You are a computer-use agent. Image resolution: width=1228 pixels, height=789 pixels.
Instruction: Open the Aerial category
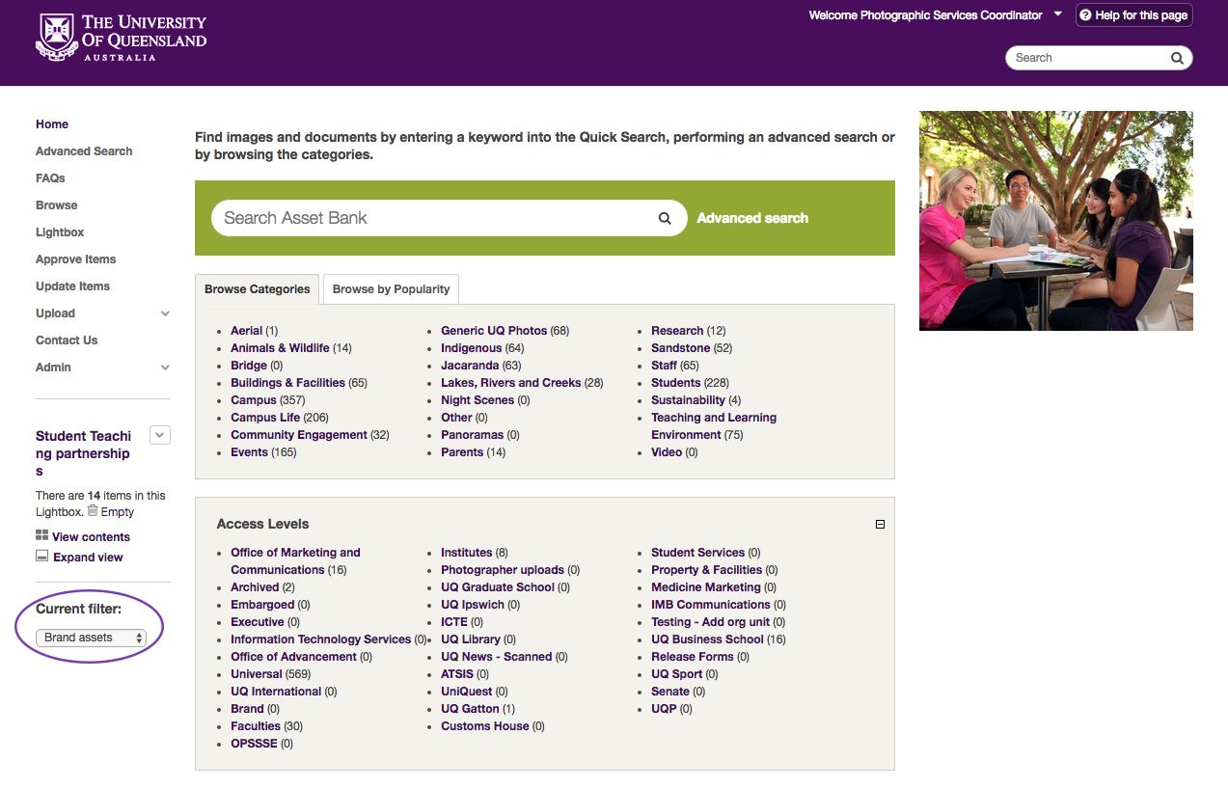246,331
